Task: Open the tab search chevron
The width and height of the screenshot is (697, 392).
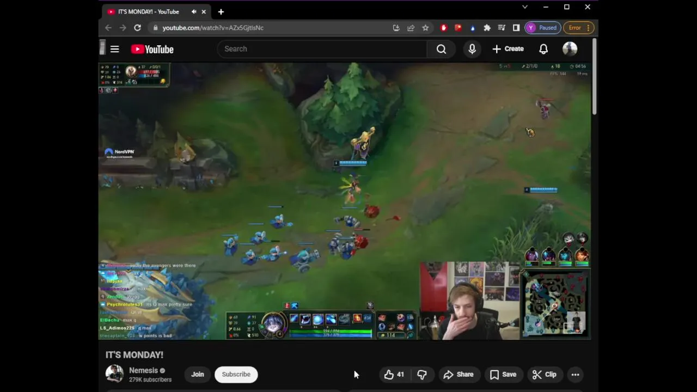Action: [x=525, y=7]
